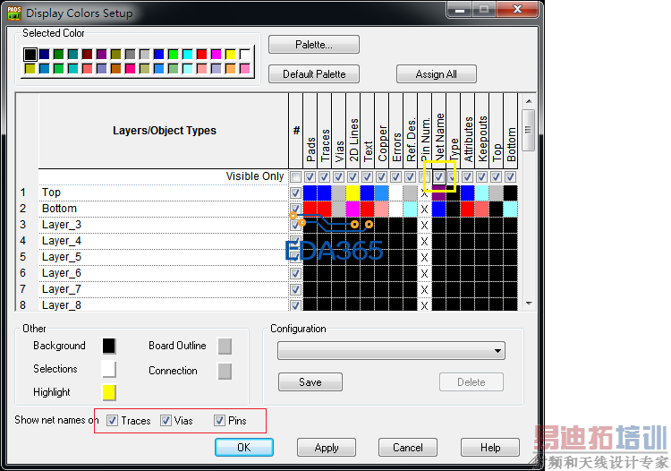Toggle Net Name column visibility checkbox

click(438, 176)
